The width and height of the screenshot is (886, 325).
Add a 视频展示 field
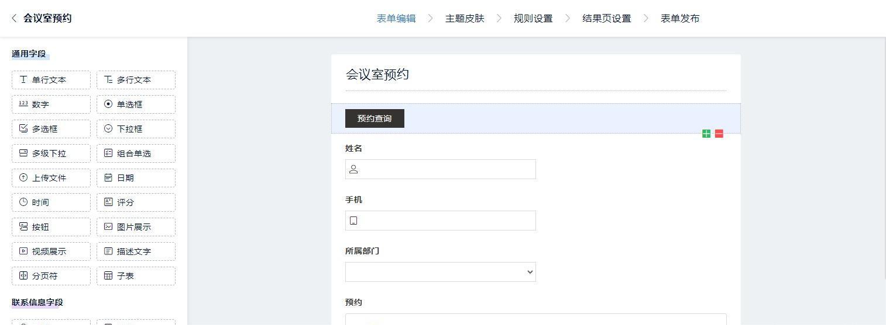pos(51,251)
